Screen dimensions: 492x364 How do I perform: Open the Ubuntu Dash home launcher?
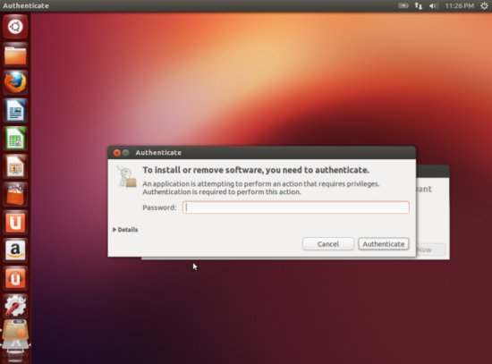coord(15,26)
